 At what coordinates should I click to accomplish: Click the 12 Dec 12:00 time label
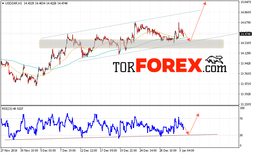pos(88,151)
